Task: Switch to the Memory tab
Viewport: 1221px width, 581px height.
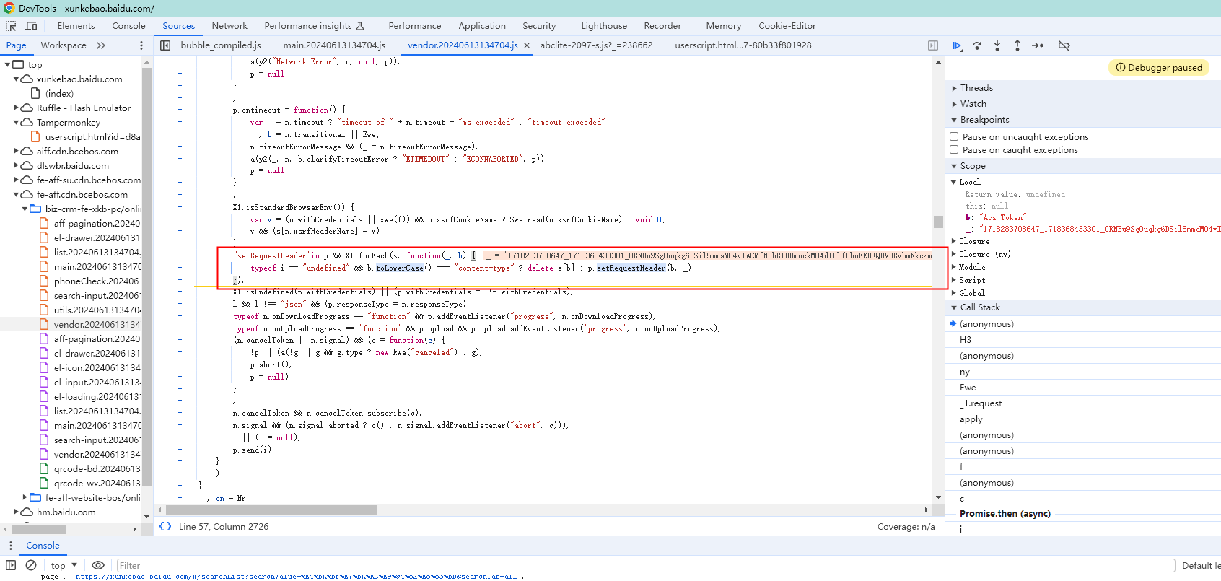Action: click(723, 26)
